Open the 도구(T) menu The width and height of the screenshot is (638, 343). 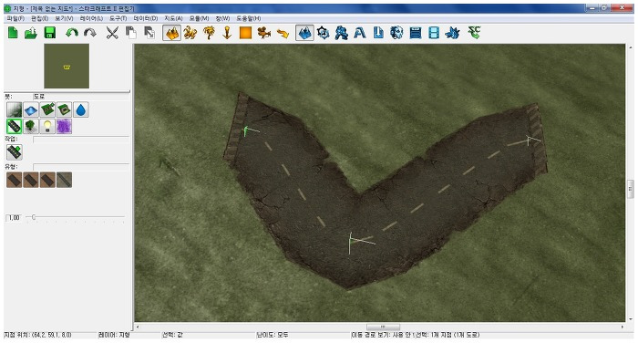(x=118, y=18)
